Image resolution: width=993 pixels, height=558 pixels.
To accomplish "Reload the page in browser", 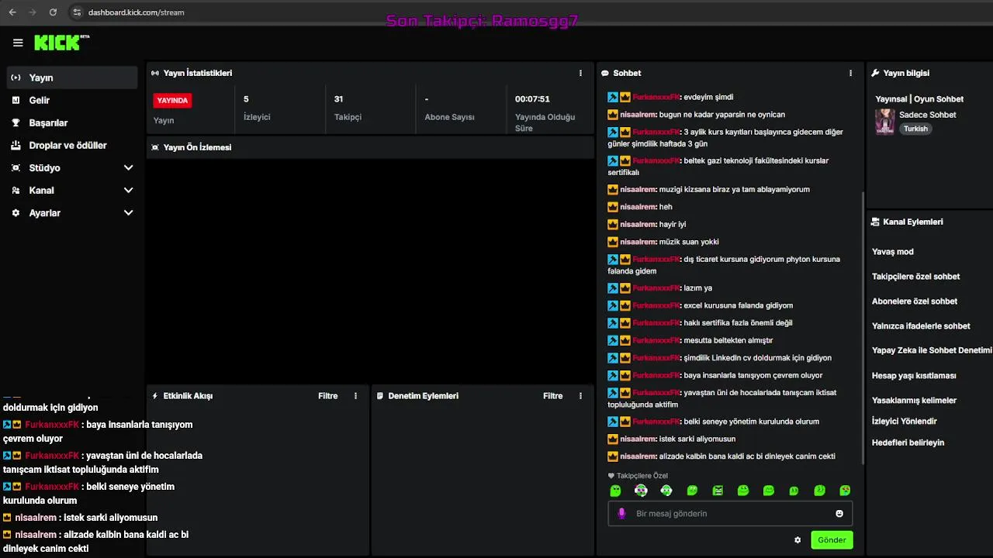I will coord(53,12).
